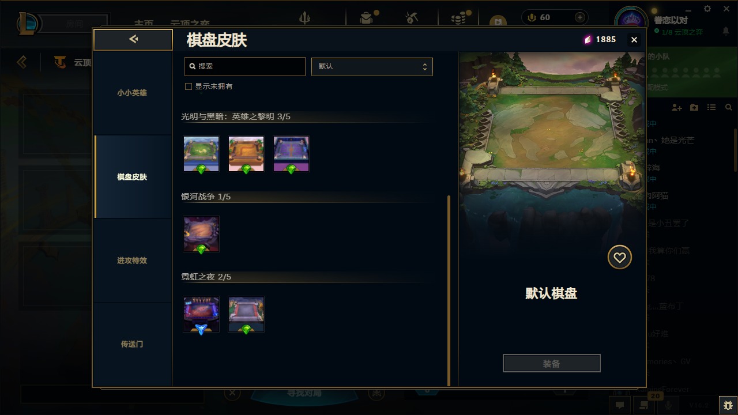Click the 搜索 search input field
Viewport: 738px width, 415px height.
click(245, 66)
